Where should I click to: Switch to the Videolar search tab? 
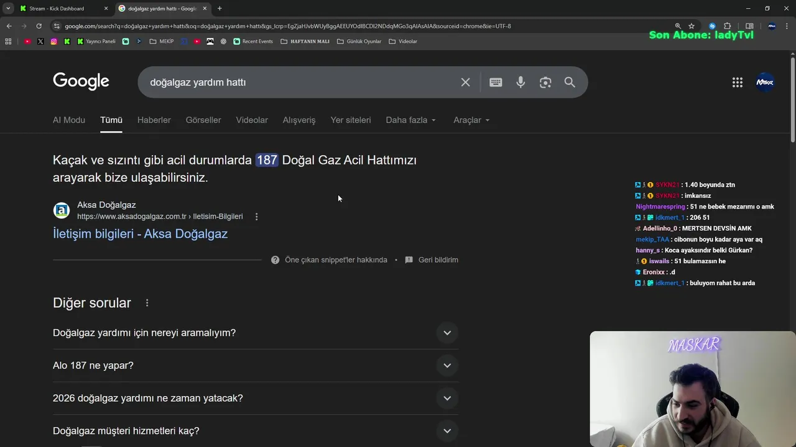click(x=252, y=120)
